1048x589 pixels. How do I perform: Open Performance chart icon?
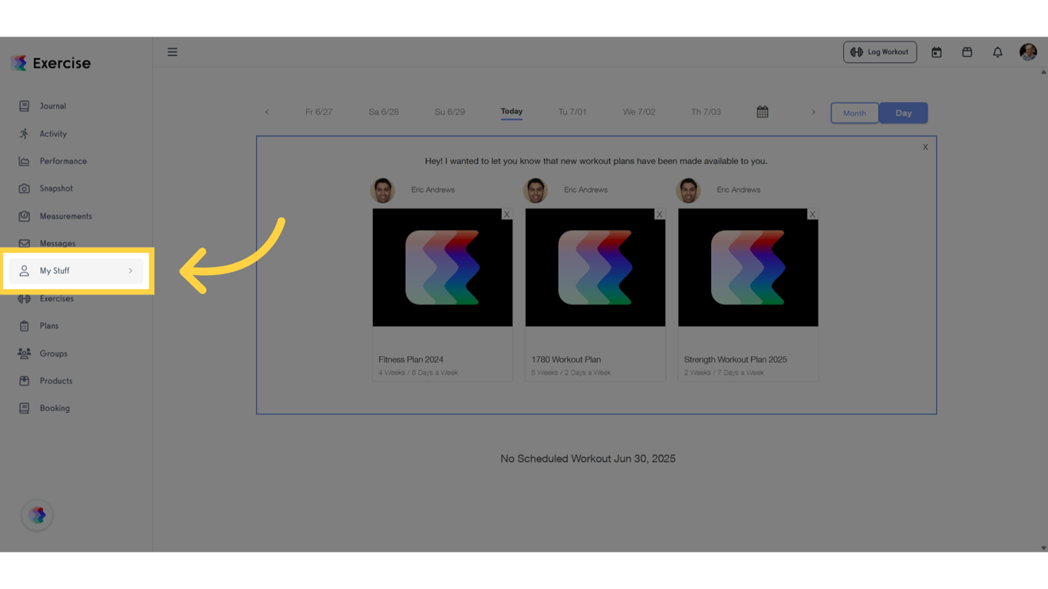pos(25,161)
